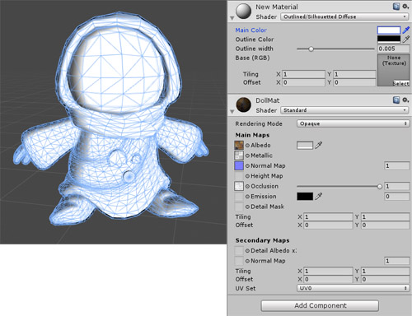
Task: Open the Rendering Mode Opaque dropdown
Action: [353, 123]
